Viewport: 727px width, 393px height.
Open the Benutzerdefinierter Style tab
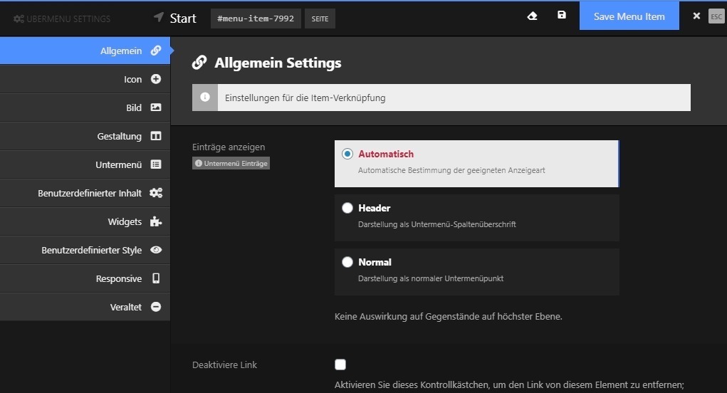click(85, 250)
